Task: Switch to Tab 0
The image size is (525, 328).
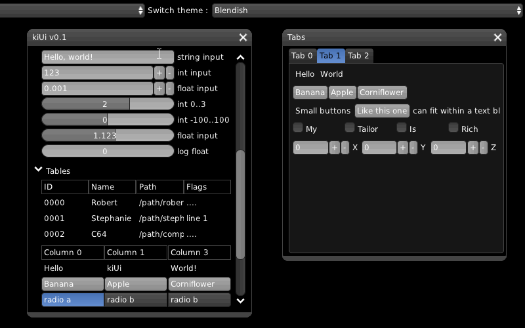Action: (x=302, y=56)
